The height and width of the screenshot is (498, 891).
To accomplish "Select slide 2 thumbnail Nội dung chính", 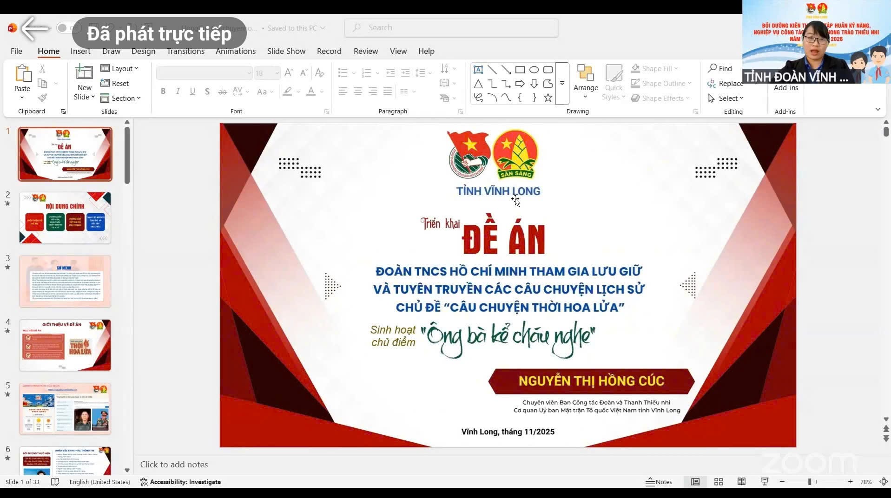I will click(x=65, y=217).
